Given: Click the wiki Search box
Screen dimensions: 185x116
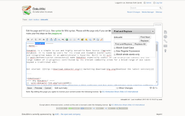Looking at the screenshot, I should point(145,8).
